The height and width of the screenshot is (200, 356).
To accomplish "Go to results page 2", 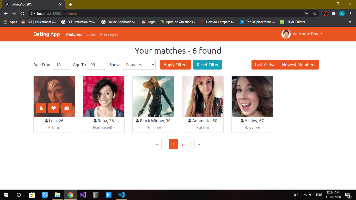I will click(182, 144).
